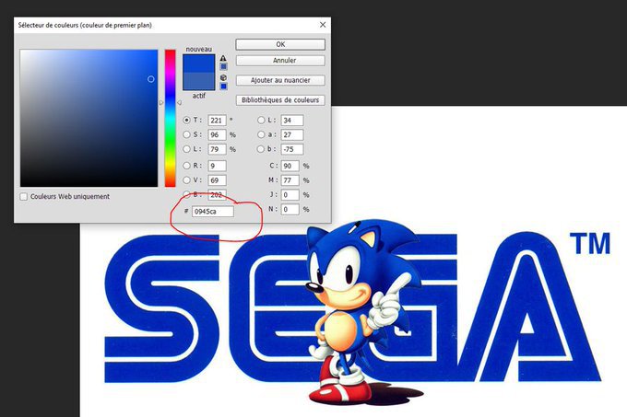The height and width of the screenshot is (417, 627).
Task: Click the out-of-gamut warning triangle icon
Action: pos(223,56)
